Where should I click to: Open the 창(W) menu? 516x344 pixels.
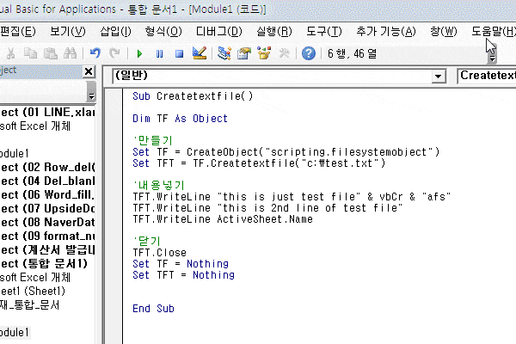[x=444, y=32]
